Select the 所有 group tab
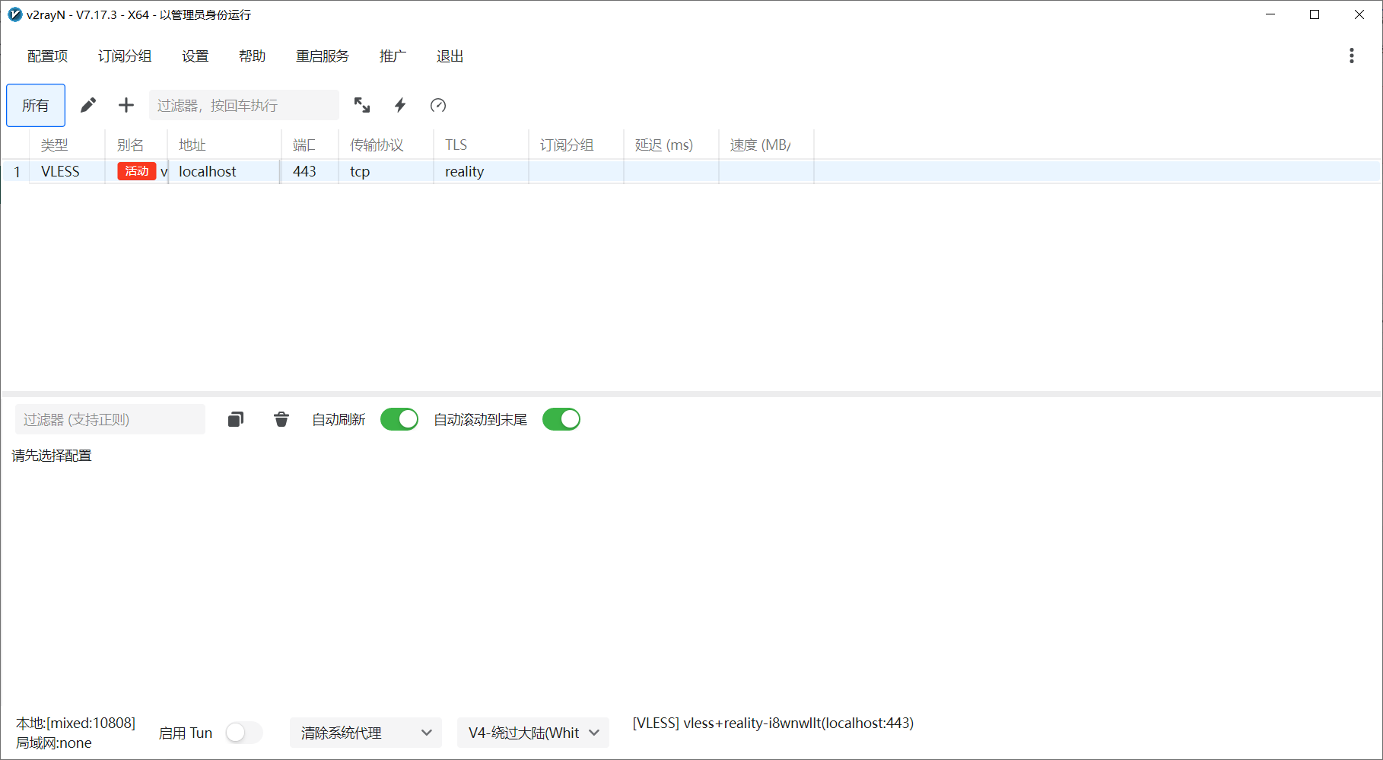The width and height of the screenshot is (1383, 760). [x=36, y=105]
